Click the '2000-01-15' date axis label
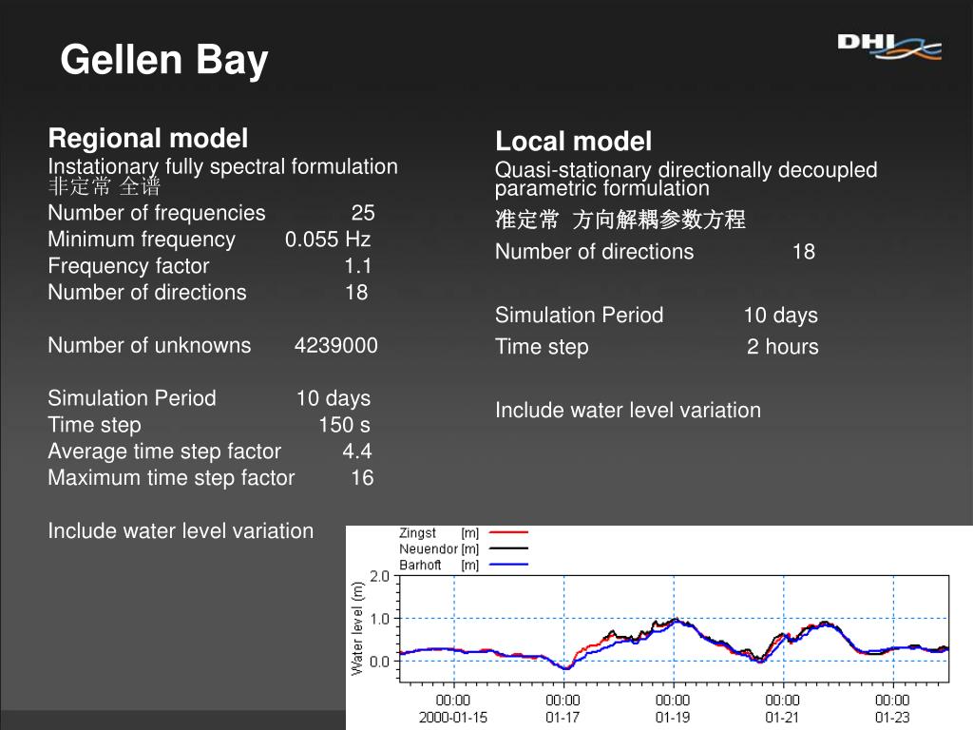The height and width of the screenshot is (730, 973). point(453,718)
